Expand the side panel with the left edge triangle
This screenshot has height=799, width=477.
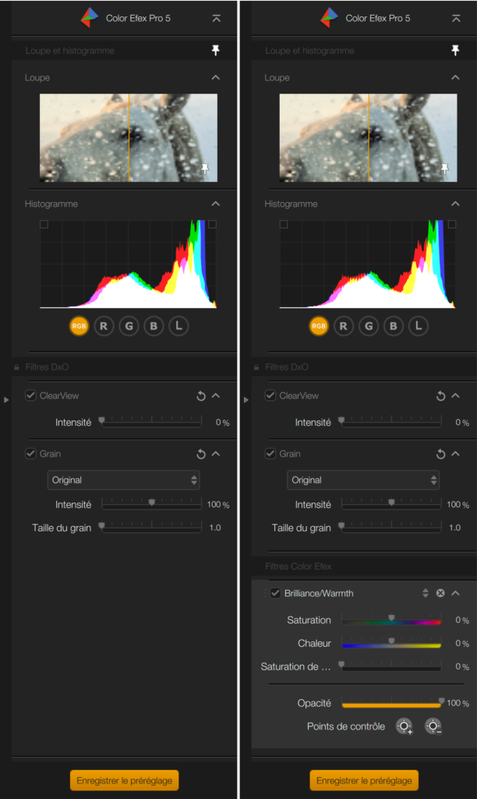point(6,400)
